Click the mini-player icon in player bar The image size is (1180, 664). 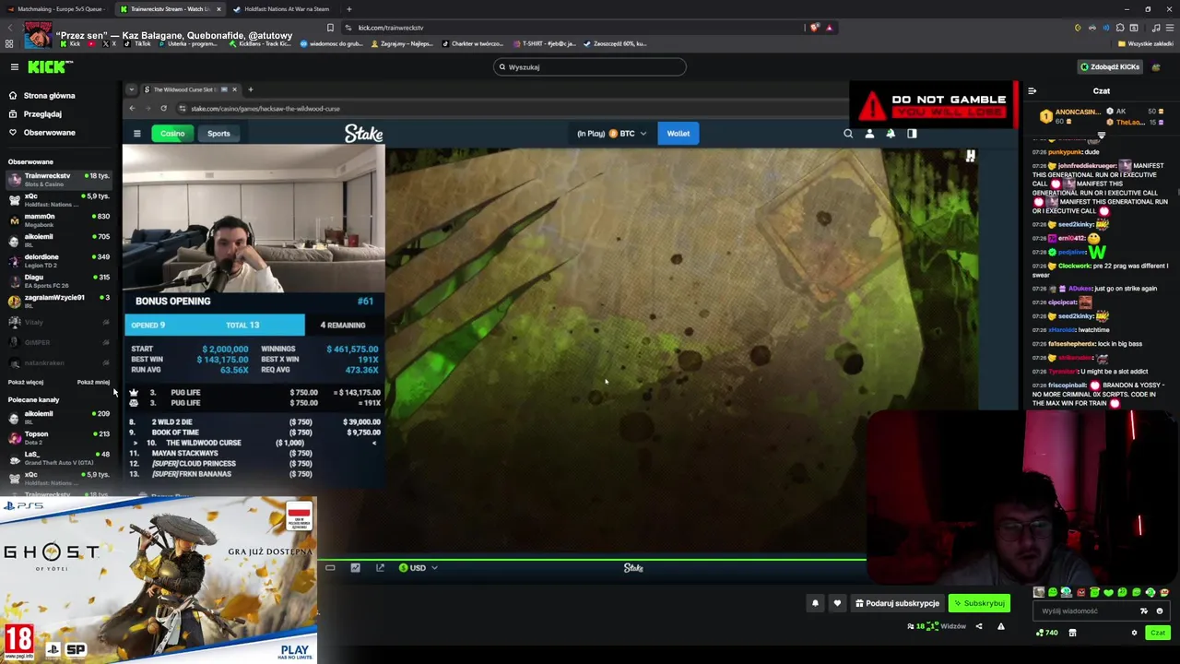tap(330, 568)
